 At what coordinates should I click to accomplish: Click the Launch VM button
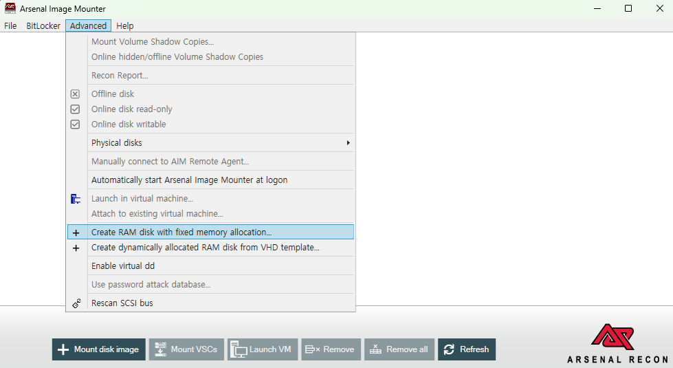pos(262,349)
